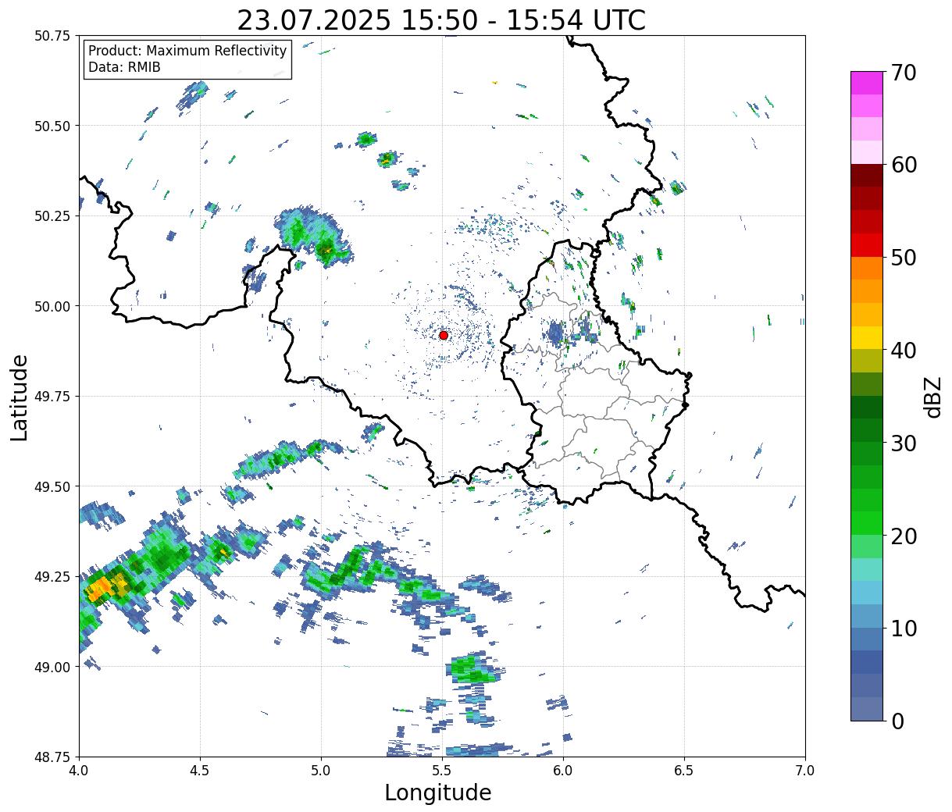The width and height of the screenshot is (952, 812).
Task: Click the latitude tick label 50.50
Action: pyautogui.click(x=53, y=126)
